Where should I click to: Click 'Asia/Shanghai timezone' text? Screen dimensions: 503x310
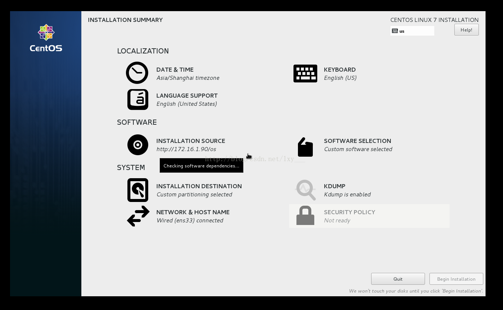click(188, 78)
